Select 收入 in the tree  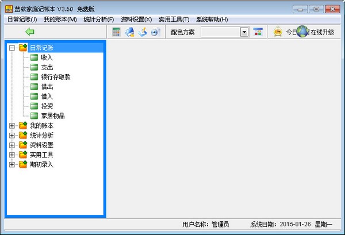coord(47,57)
